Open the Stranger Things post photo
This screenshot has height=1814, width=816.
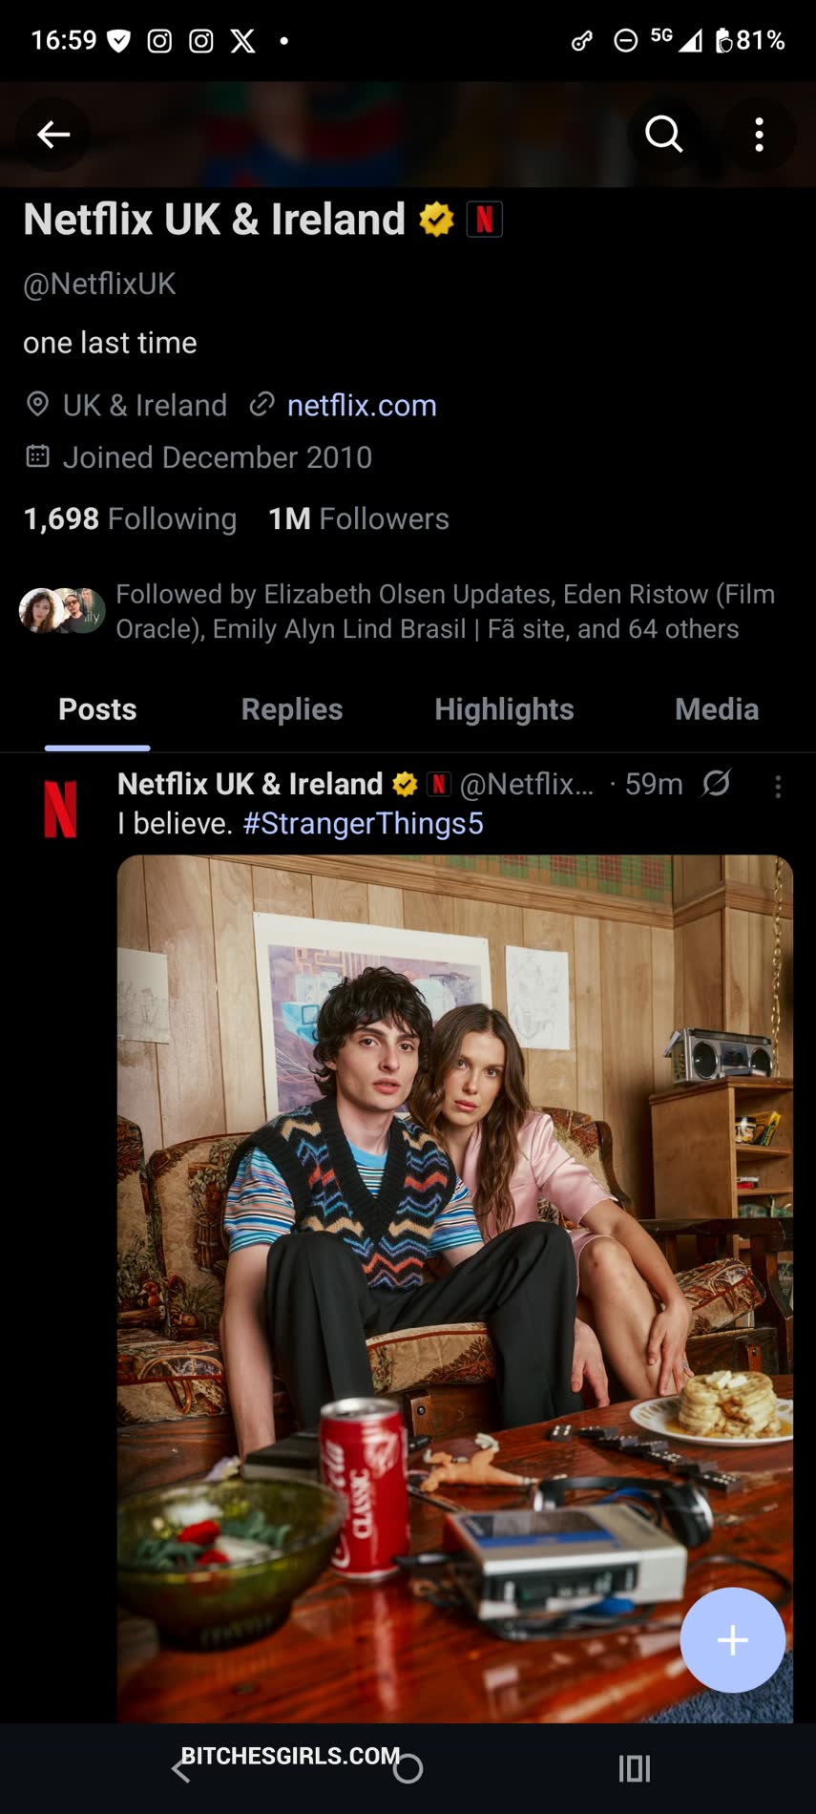click(x=455, y=1289)
